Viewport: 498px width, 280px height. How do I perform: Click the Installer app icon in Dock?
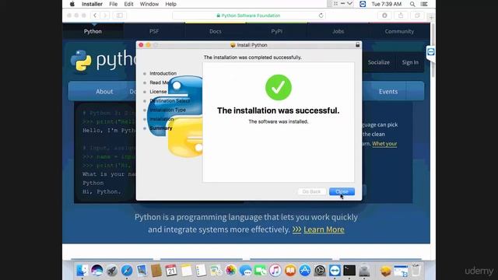point(364,271)
